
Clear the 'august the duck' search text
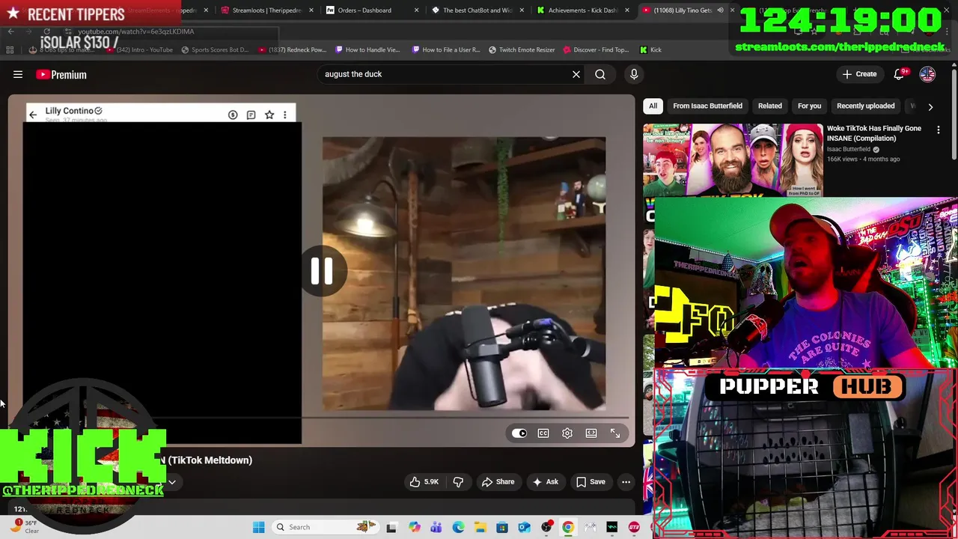coord(576,74)
